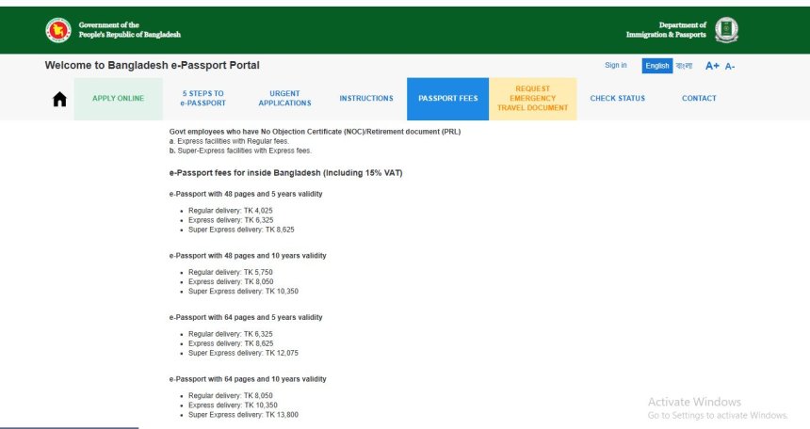
Task: Open the Urgent Applications page
Action: [x=284, y=99]
